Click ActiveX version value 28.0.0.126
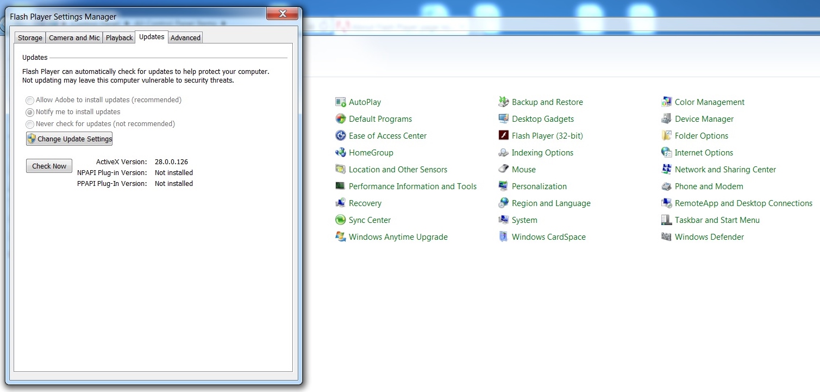This screenshot has width=820, height=392. tap(171, 162)
